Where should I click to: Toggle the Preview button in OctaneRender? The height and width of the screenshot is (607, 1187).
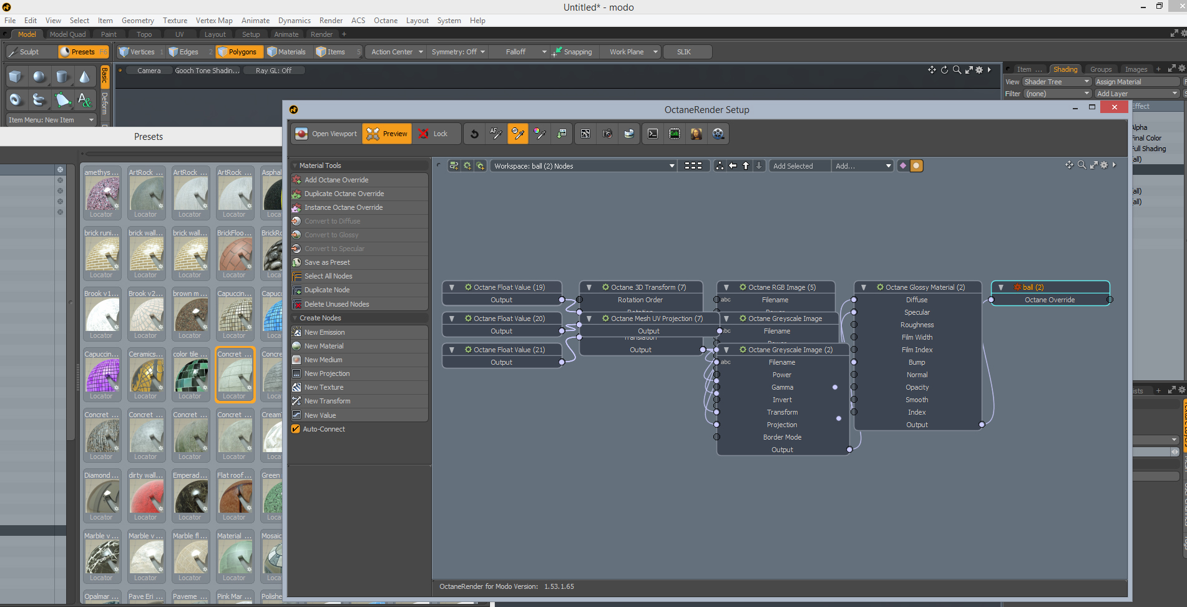coord(387,134)
